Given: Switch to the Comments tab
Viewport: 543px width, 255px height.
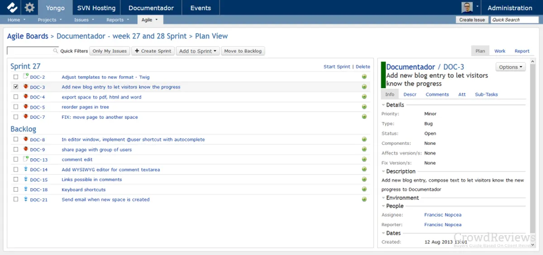Looking at the screenshot, I should point(437,94).
